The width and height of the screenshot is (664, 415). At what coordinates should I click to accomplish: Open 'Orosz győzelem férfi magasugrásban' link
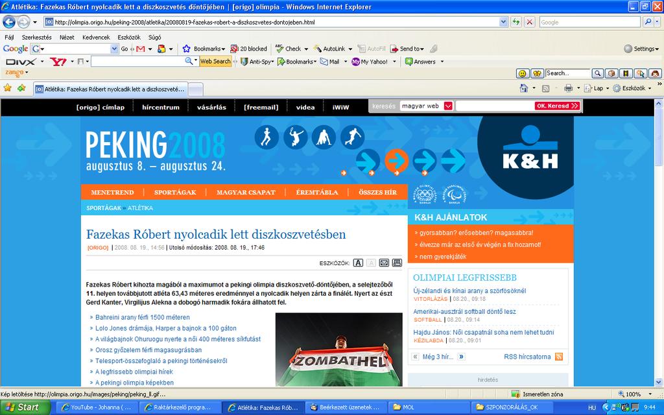click(x=148, y=350)
